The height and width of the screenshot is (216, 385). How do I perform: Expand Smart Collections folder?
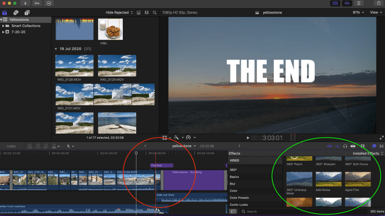[x=3, y=26]
